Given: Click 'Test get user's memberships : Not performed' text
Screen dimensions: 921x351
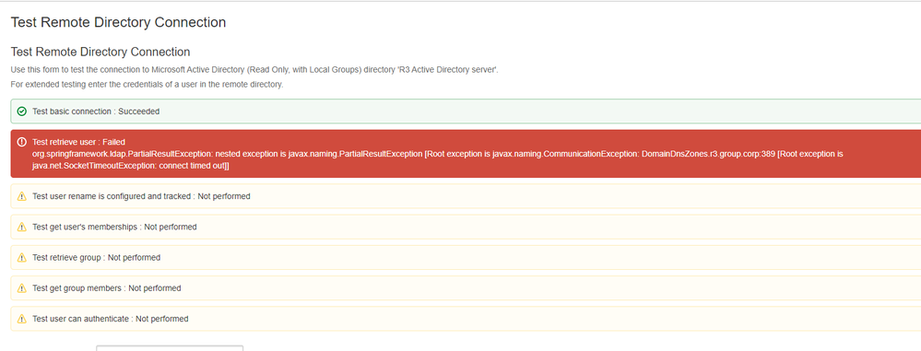Looking at the screenshot, I should (x=114, y=227).
